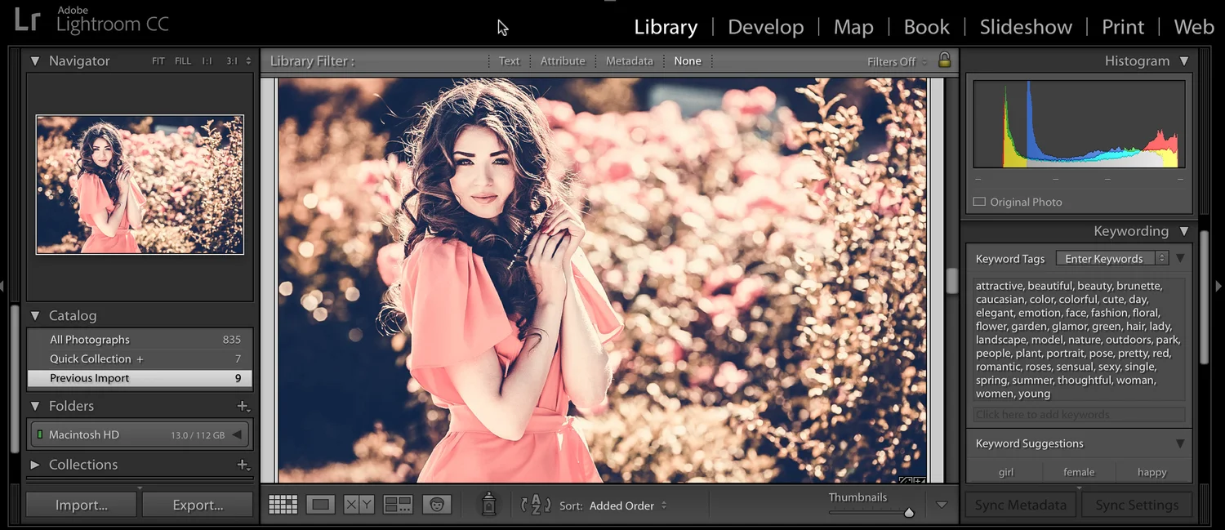1225x530 pixels.
Task: Set Library Filter to None
Action: click(688, 60)
